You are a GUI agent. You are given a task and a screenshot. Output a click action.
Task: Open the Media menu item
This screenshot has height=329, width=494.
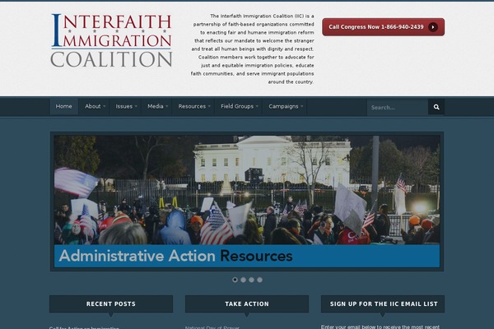[156, 106]
